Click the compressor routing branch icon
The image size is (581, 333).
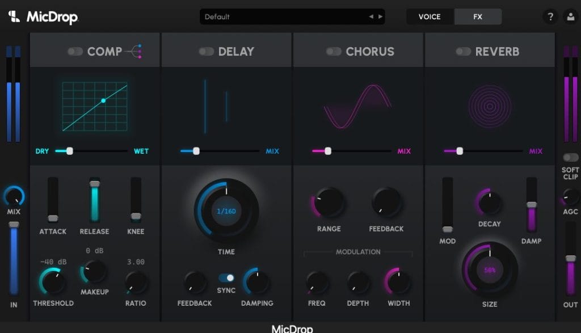[x=134, y=51]
